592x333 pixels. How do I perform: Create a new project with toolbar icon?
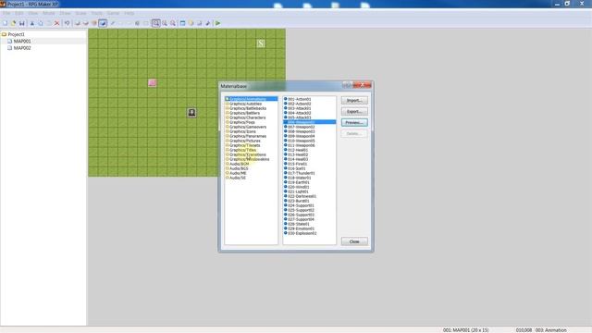point(5,23)
